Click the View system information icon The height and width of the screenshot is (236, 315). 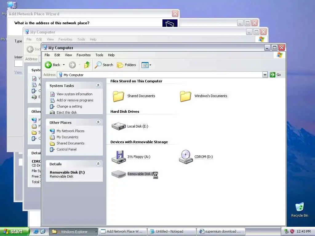point(52,94)
